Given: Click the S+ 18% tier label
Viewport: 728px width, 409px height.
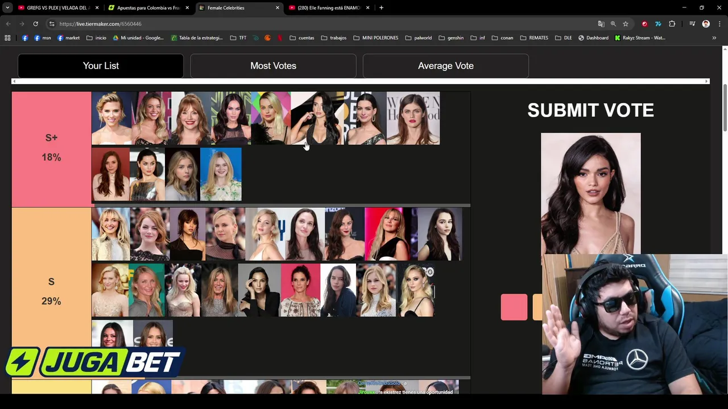Looking at the screenshot, I should (x=51, y=148).
